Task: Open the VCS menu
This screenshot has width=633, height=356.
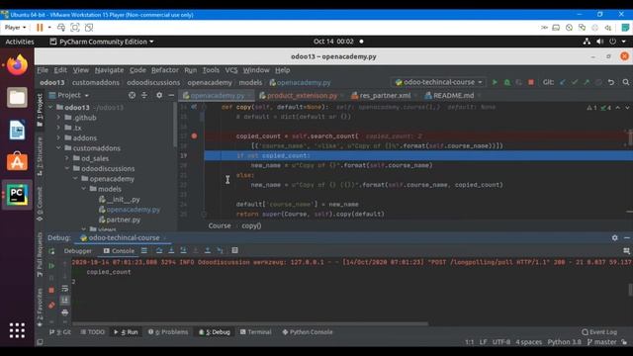Action: [x=231, y=70]
